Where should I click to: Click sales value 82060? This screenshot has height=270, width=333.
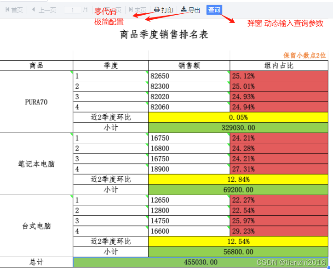(189, 107)
